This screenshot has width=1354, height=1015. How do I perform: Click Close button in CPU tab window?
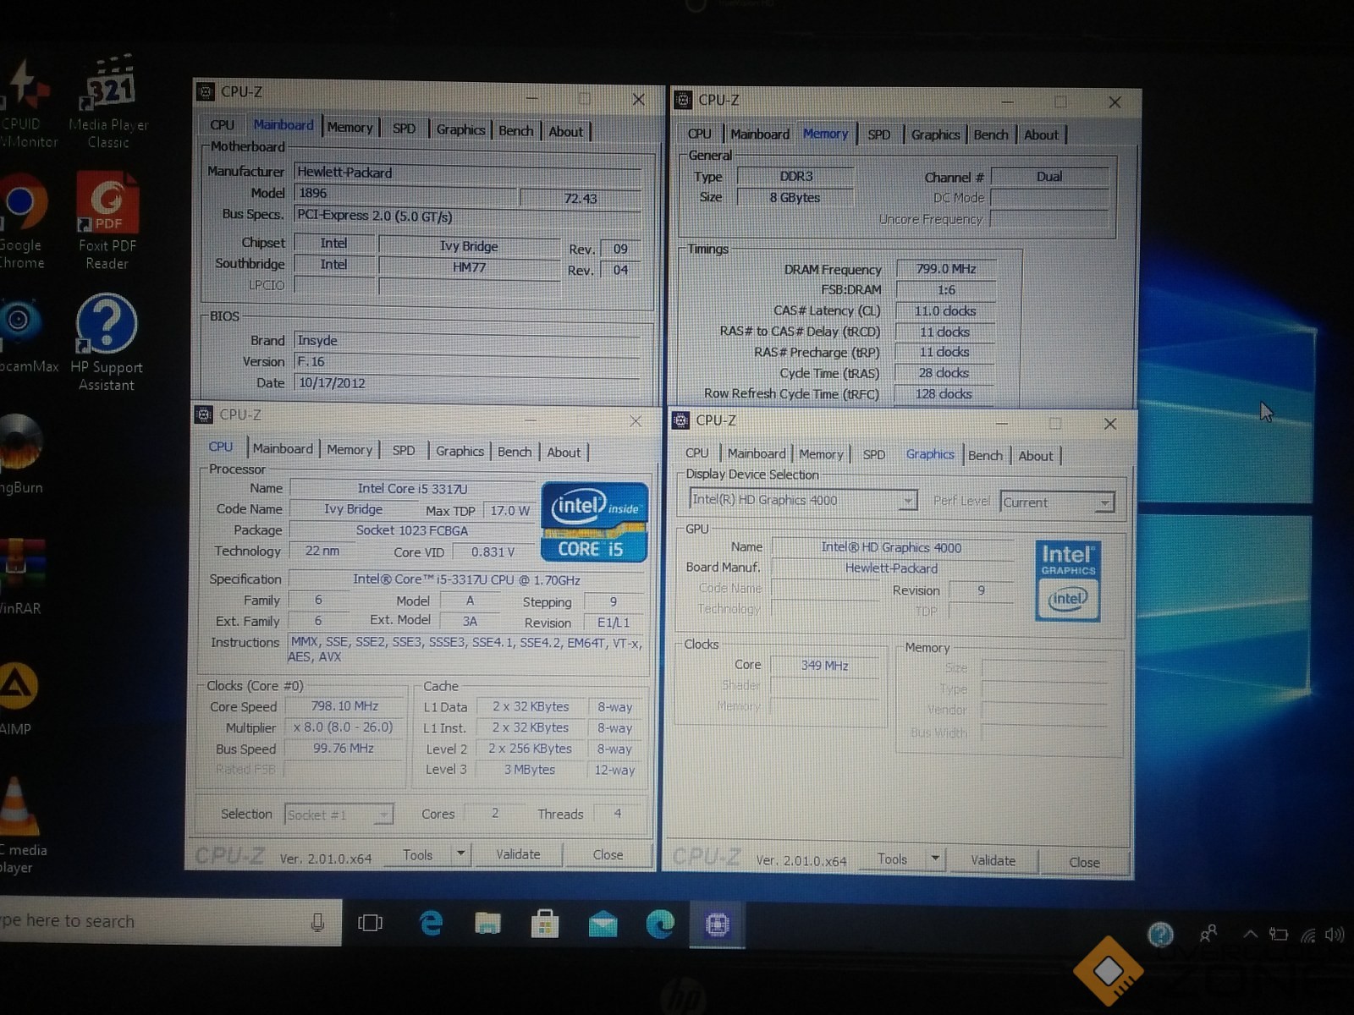pos(608,854)
